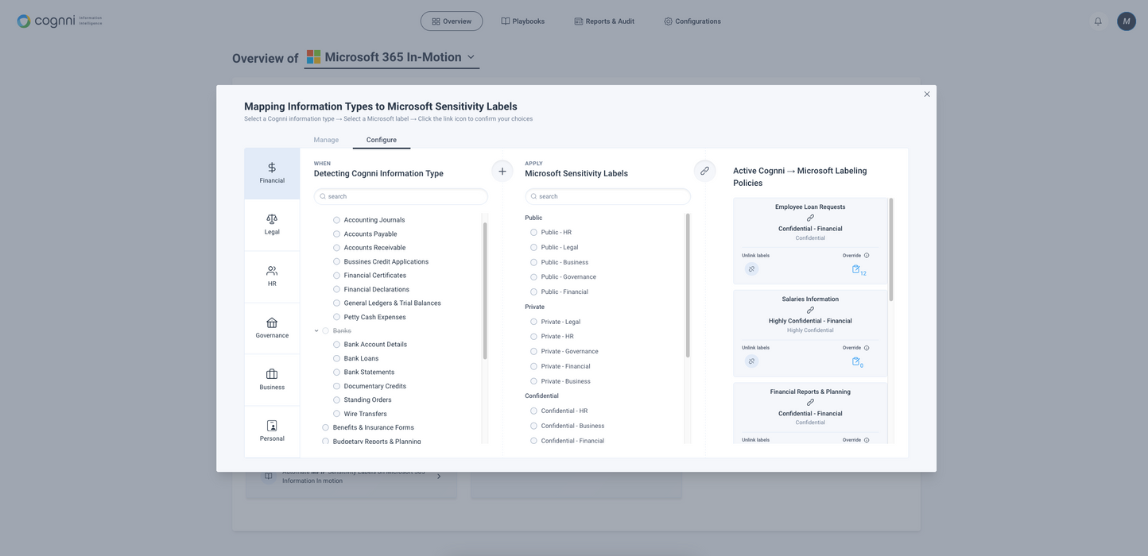Unlink labels for Employee Loan Requests
Screen dimensions: 1148x556
pyautogui.click(x=751, y=269)
